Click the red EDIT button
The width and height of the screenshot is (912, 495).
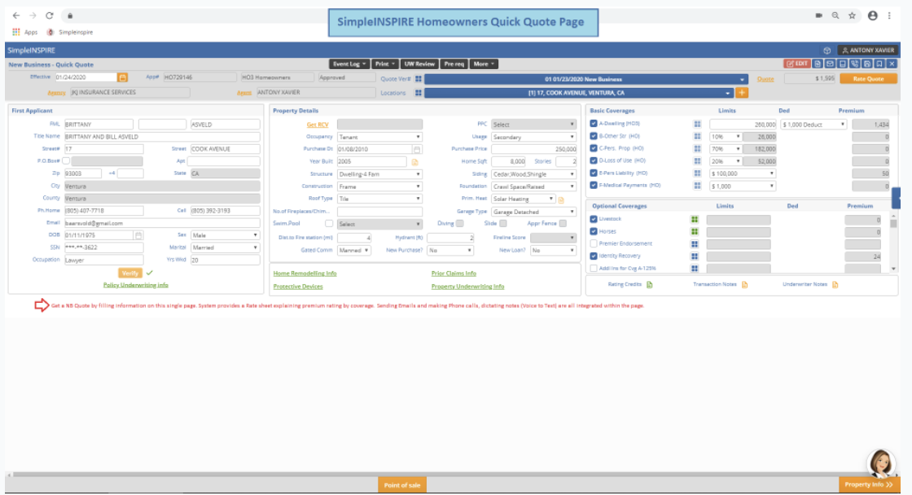(797, 64)
